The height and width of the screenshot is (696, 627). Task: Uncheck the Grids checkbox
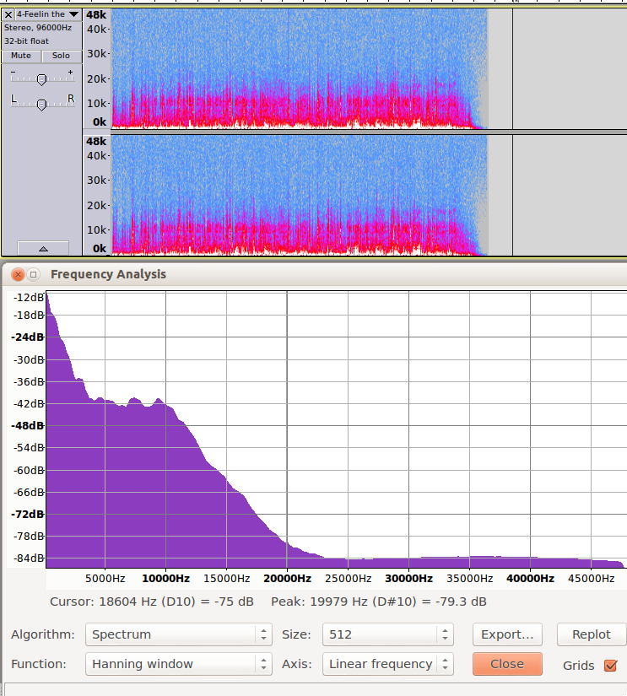point(611,665)
